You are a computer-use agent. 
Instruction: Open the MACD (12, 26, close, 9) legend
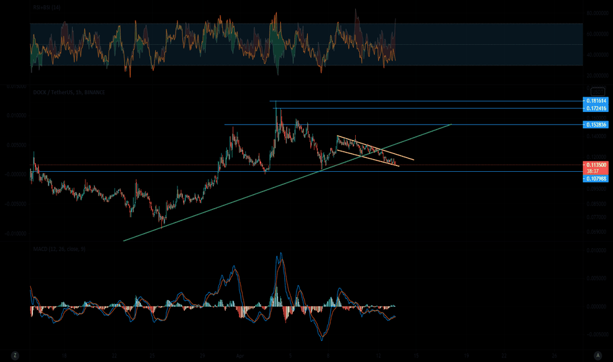click(x=59, y=249)
